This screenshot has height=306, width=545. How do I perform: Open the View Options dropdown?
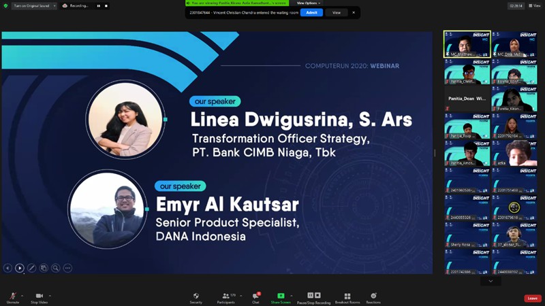pos(309,3)
